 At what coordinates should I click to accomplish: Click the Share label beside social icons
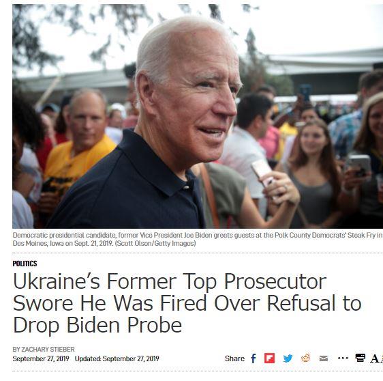(x=234, y=358)
